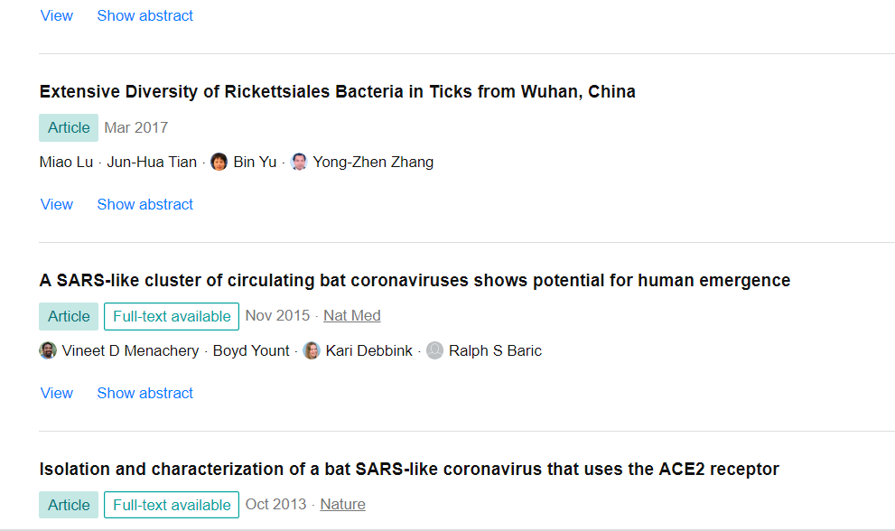View the Rickettsiales Bacteria in Ticks article
The width and height of the screenshot is (895, 531).
57,204
